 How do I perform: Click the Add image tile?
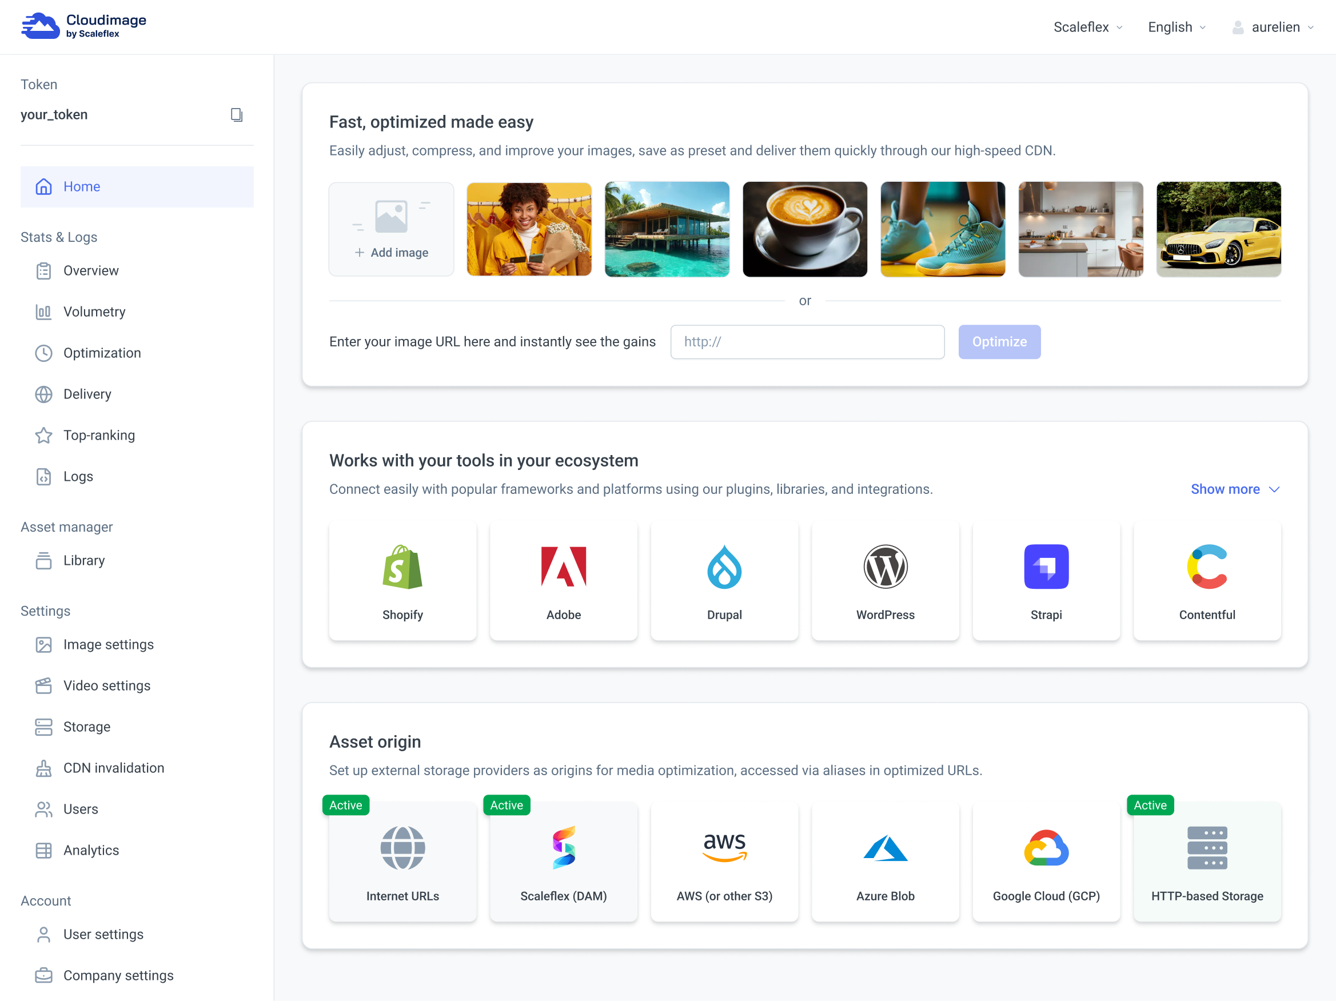click(391, 230)
